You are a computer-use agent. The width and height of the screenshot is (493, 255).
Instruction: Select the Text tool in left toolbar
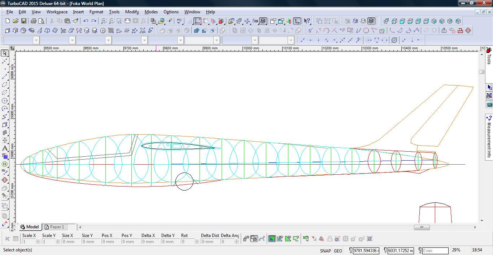pyautogui.click(x=5, y=148)
